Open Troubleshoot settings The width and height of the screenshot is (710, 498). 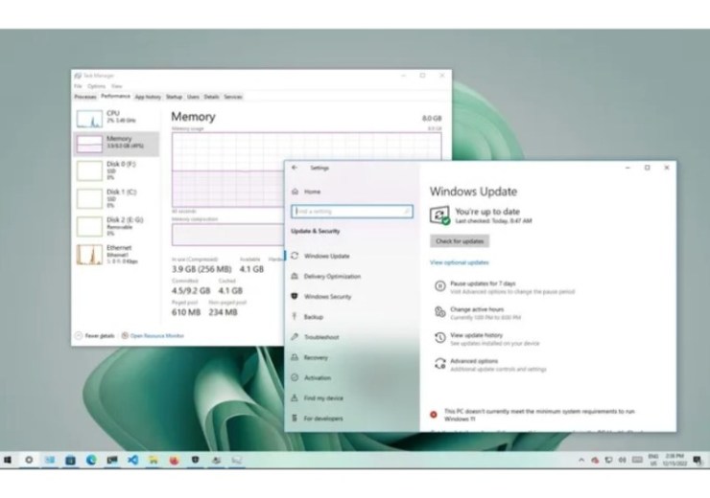[x=352, y=337]
